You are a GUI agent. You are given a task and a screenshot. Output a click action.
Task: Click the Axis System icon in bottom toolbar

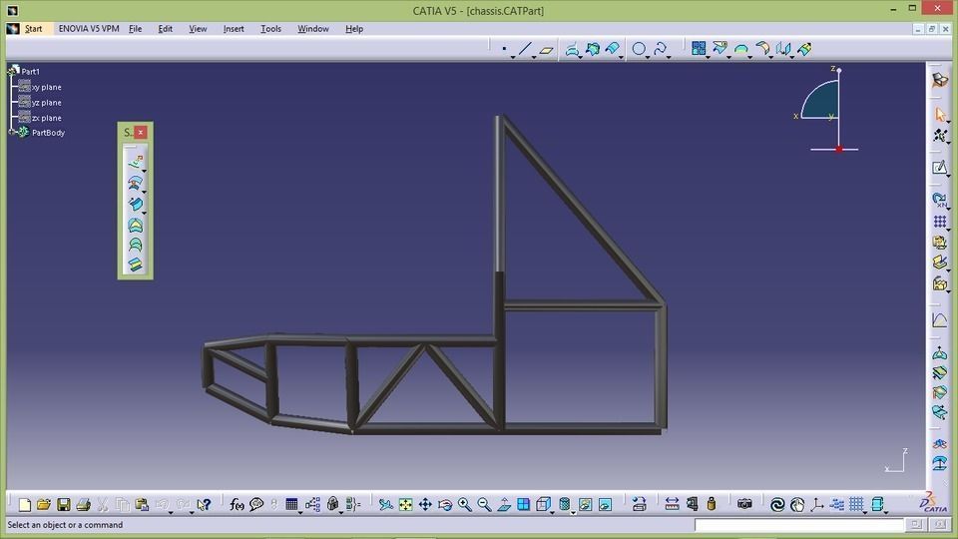click(817, 504)
